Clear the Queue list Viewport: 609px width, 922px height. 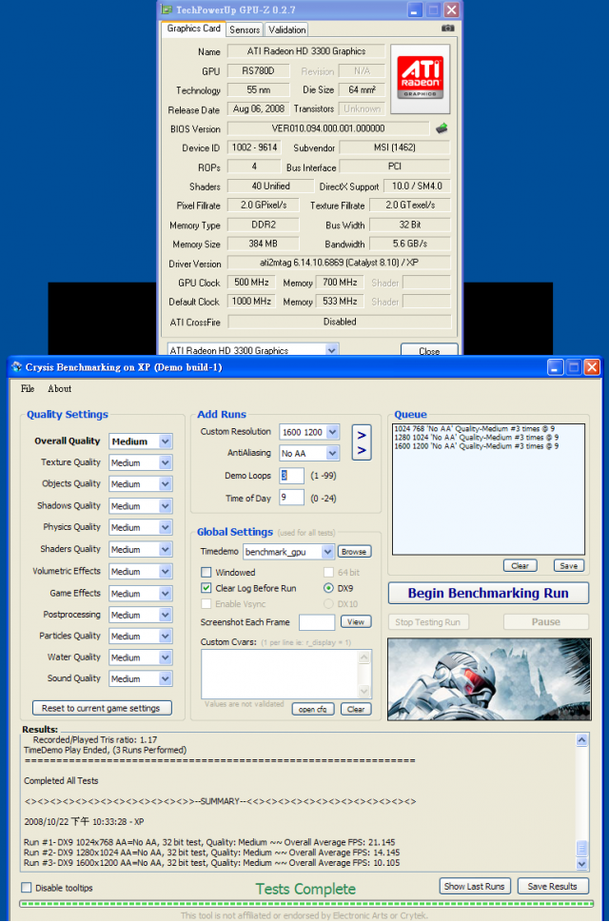(x=521, y=566)
